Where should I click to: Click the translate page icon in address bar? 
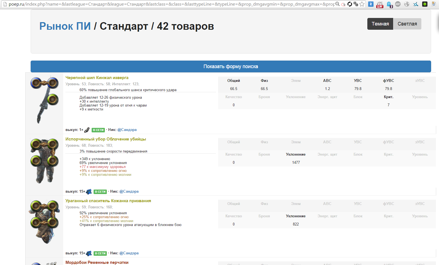[356, 4]
